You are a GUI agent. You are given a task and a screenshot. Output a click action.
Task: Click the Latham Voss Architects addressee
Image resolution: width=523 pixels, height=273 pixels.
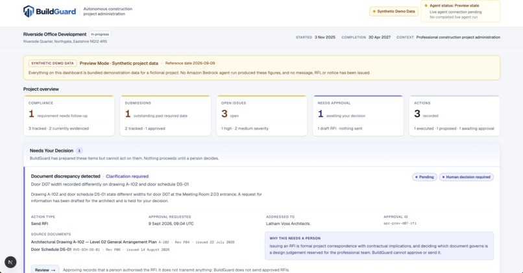288,224
